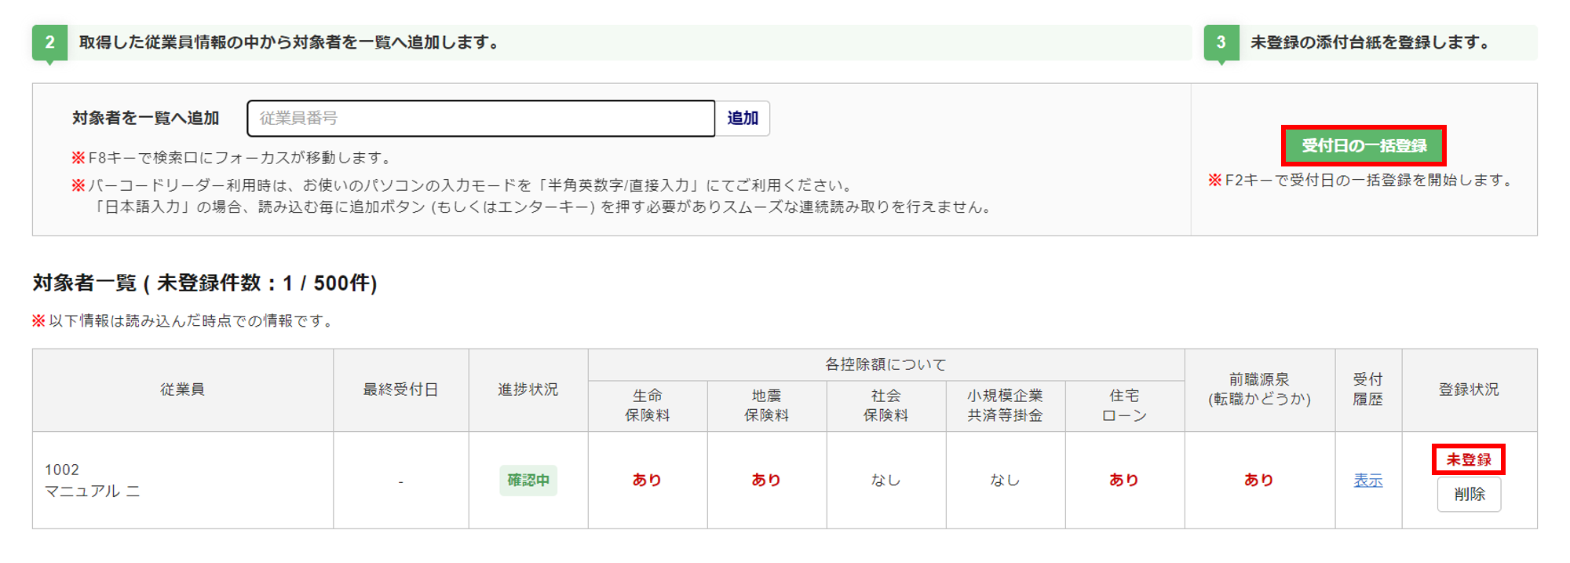Click the 対象者一覧 heading with 未登録件数
Screen dimensions: 1570x563
tap(205, 283)
